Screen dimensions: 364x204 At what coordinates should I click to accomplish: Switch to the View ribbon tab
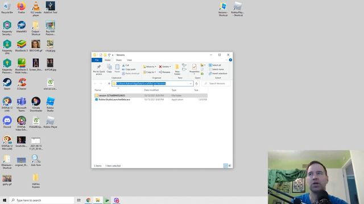[x=129, y=60]
